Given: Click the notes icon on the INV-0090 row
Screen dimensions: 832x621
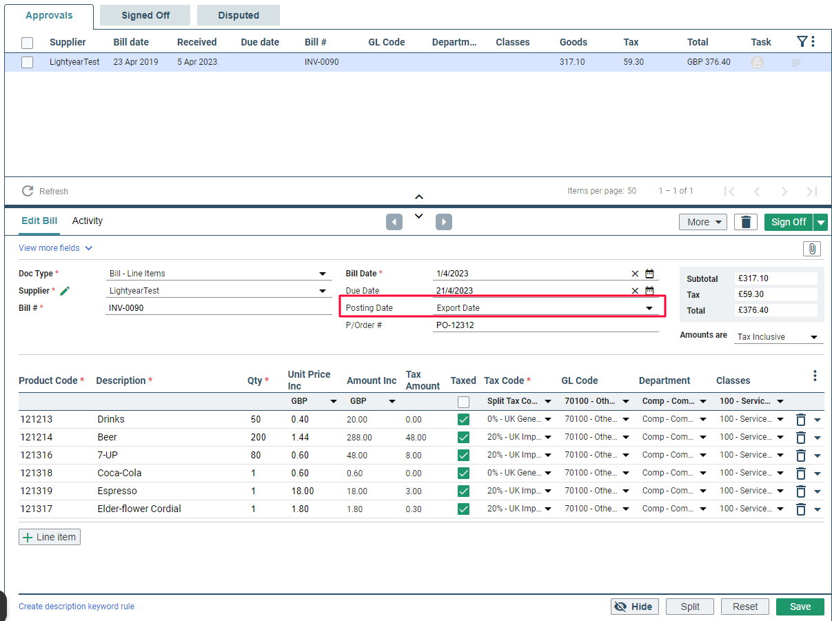Looking at the screenshot, I should point(795,62).
